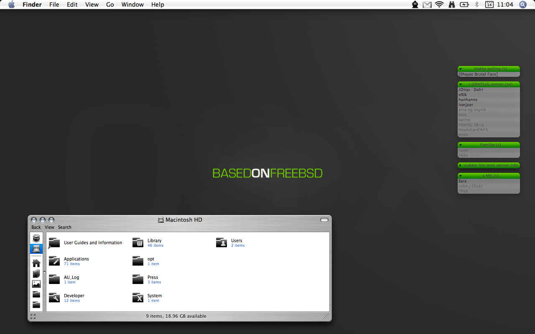Select contact JOnas - Doh!

[x=489, y=90]
